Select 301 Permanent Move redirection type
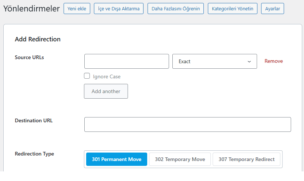This screenshot has height=181, width=304. click(116, 160)
